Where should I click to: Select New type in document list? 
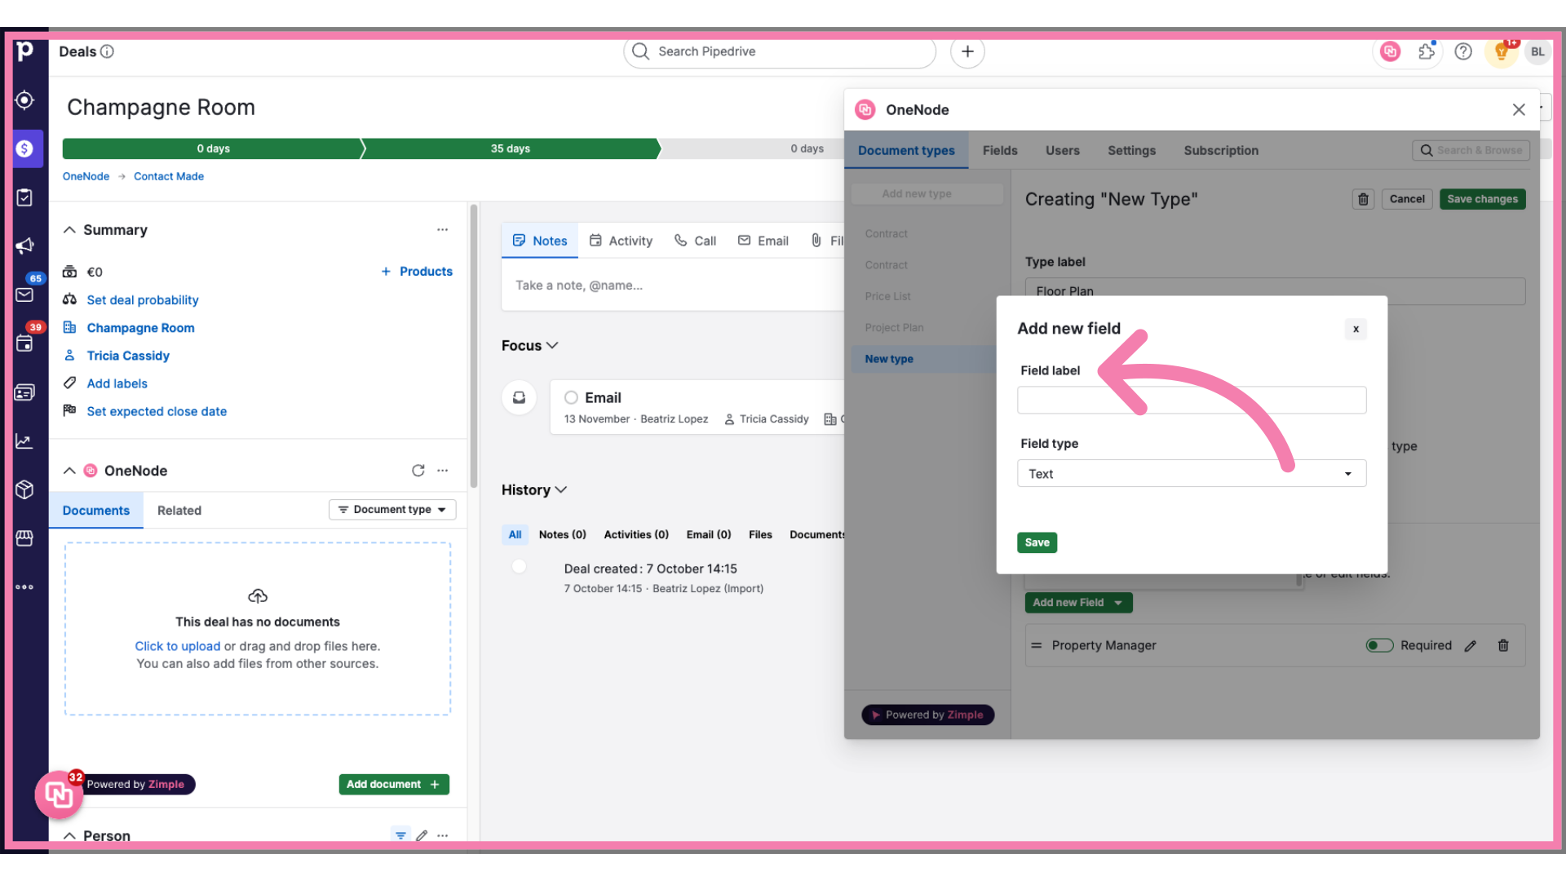(923, 359)
